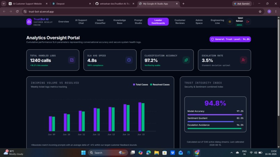The height and width of the screenshot is (157, 280).
Task: Switch to the GitHub TrustBot-AI tab
Action: tap(115, 3)
